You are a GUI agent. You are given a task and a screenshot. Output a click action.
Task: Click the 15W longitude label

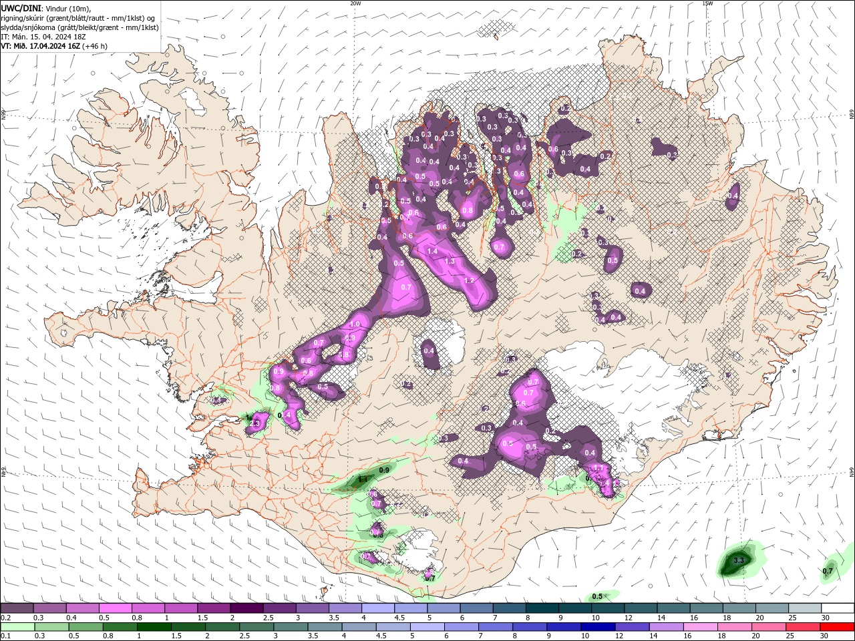pos(707,3)
